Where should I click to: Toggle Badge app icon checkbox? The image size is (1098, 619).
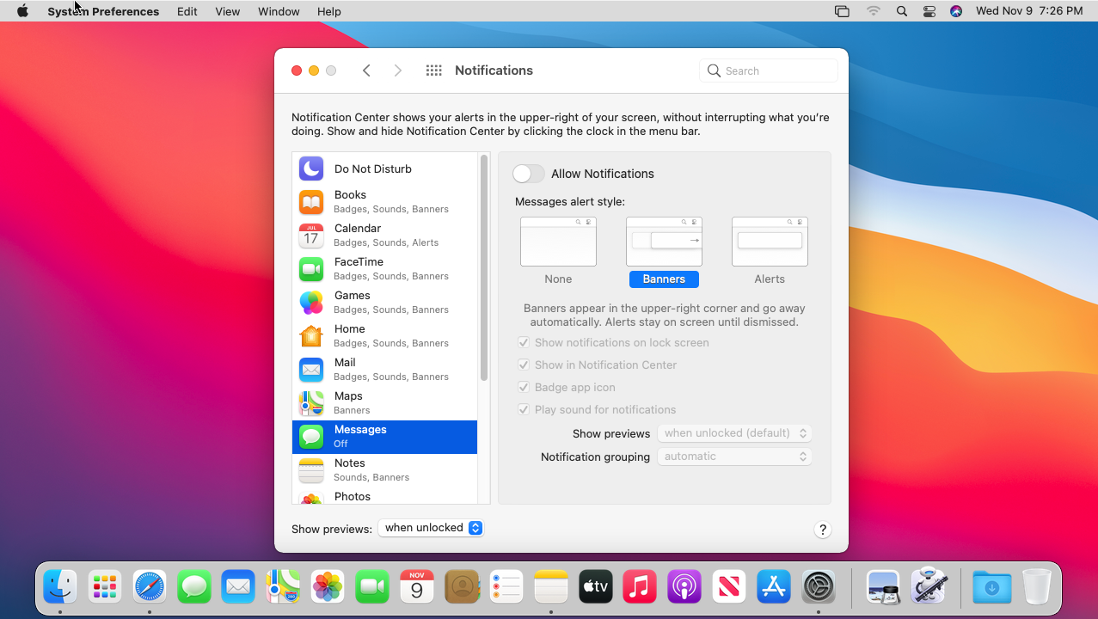(x=524, y=387)
